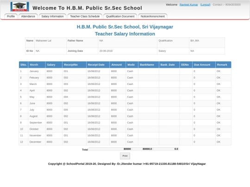Image resolution: width=250 pixels, height=187 pixels.
Task: Click the Bank_Date column header
Action: [x=169, y=65]
